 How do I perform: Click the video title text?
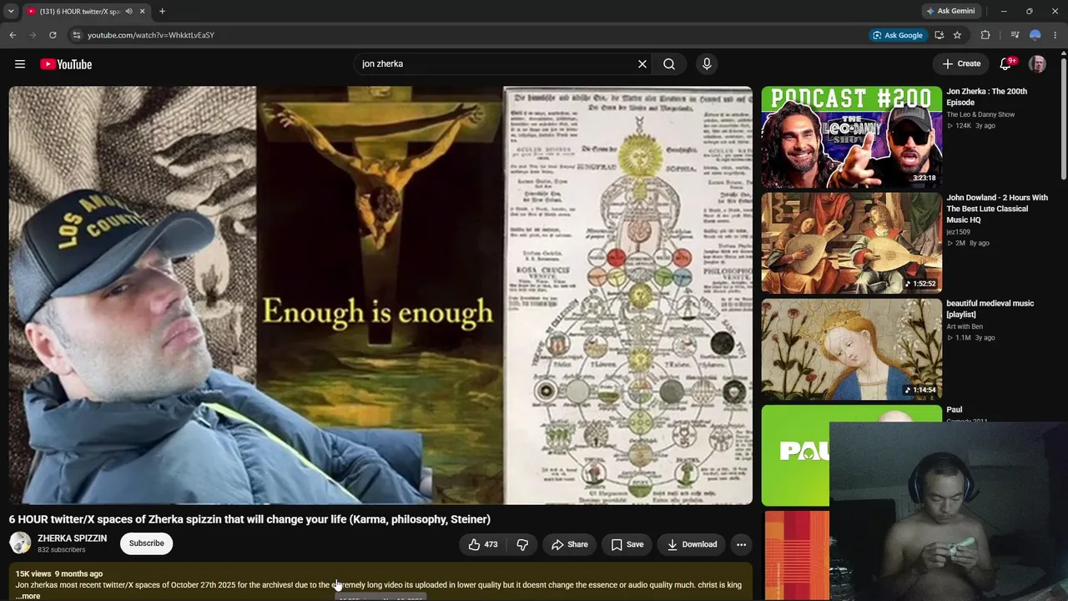[249, 519]
